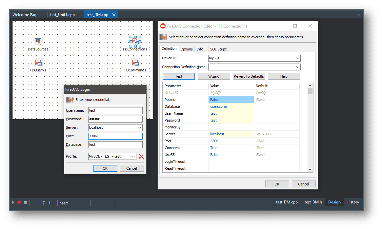Click the Default column header
This screenshot has height=229, width=382.
coord(276,86)
